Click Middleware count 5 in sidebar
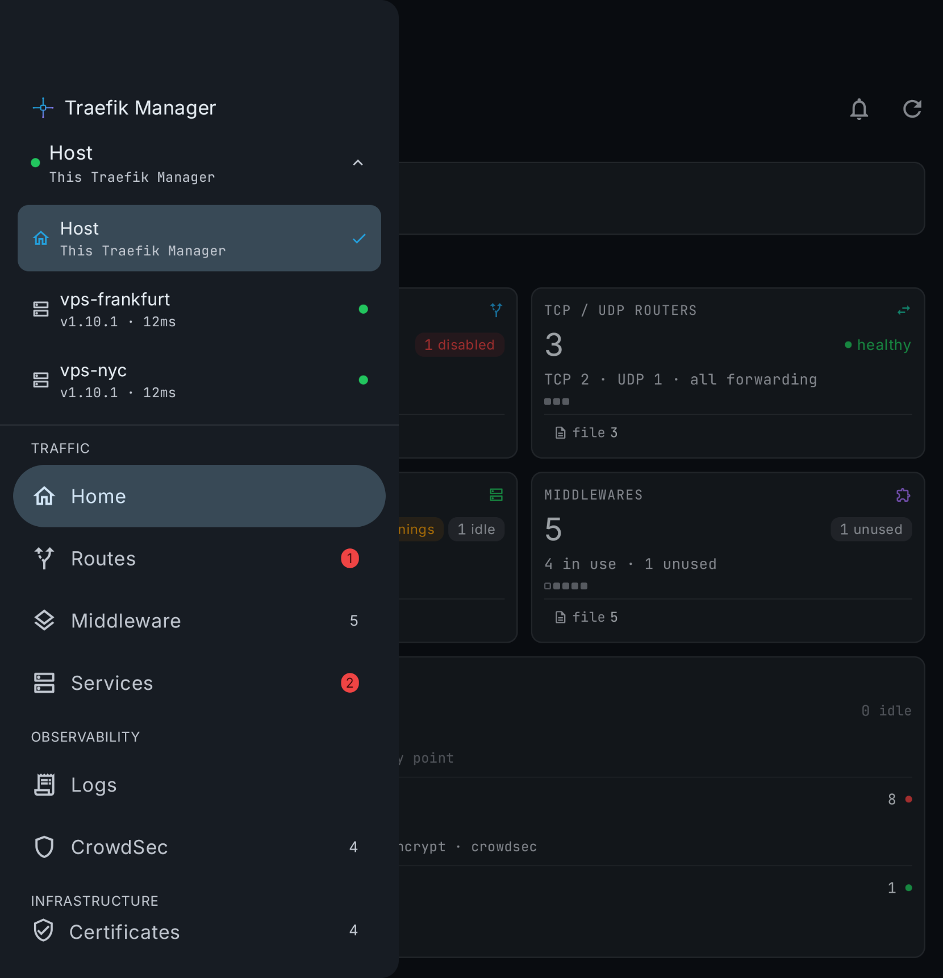 pyautogui.click(x=354, y=621)
